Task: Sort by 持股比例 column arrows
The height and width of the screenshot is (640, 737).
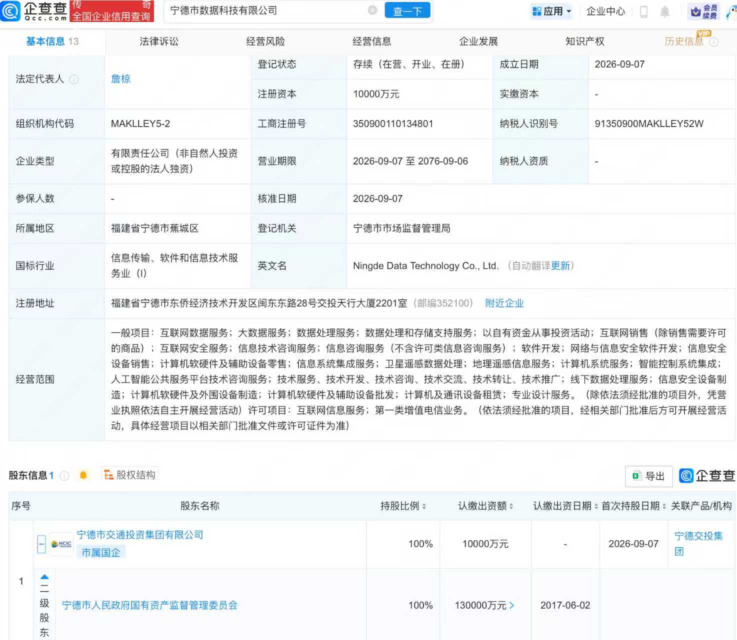Action: [x=424, y=506]
